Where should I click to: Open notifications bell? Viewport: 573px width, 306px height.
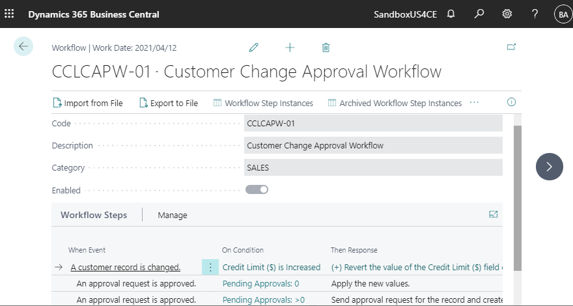(x=451, y=14)
